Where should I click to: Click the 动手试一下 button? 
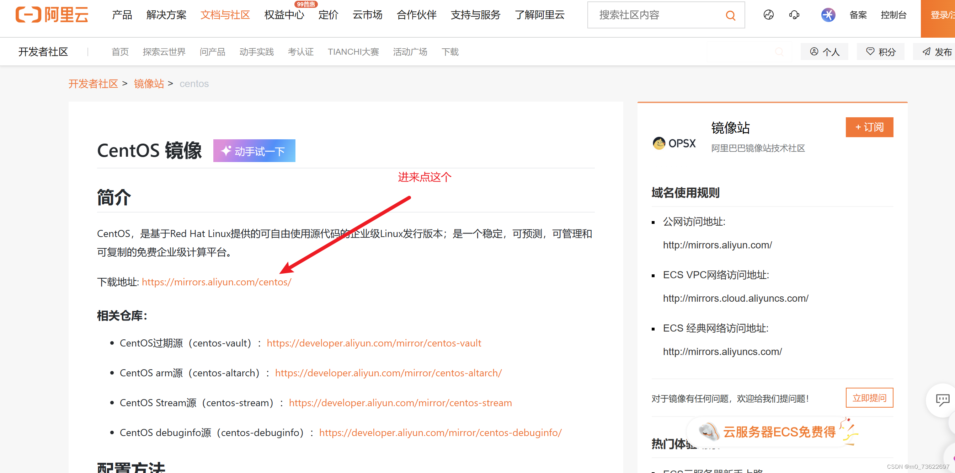click(x=254, y=151)
